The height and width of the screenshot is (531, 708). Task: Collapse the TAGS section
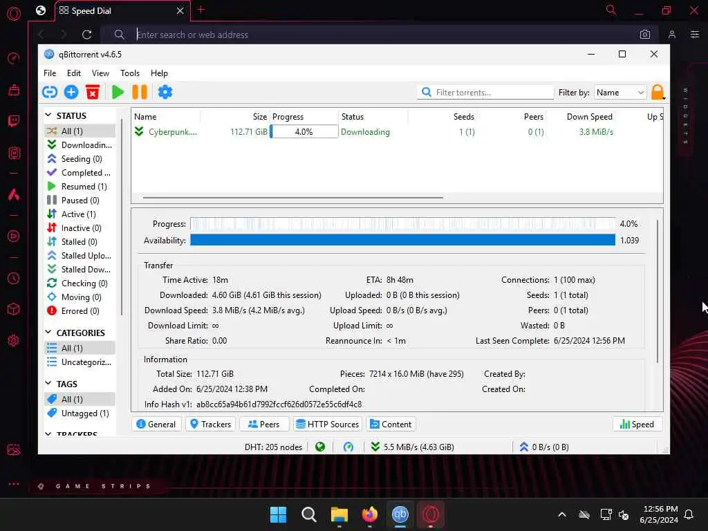tap(48, 383)
